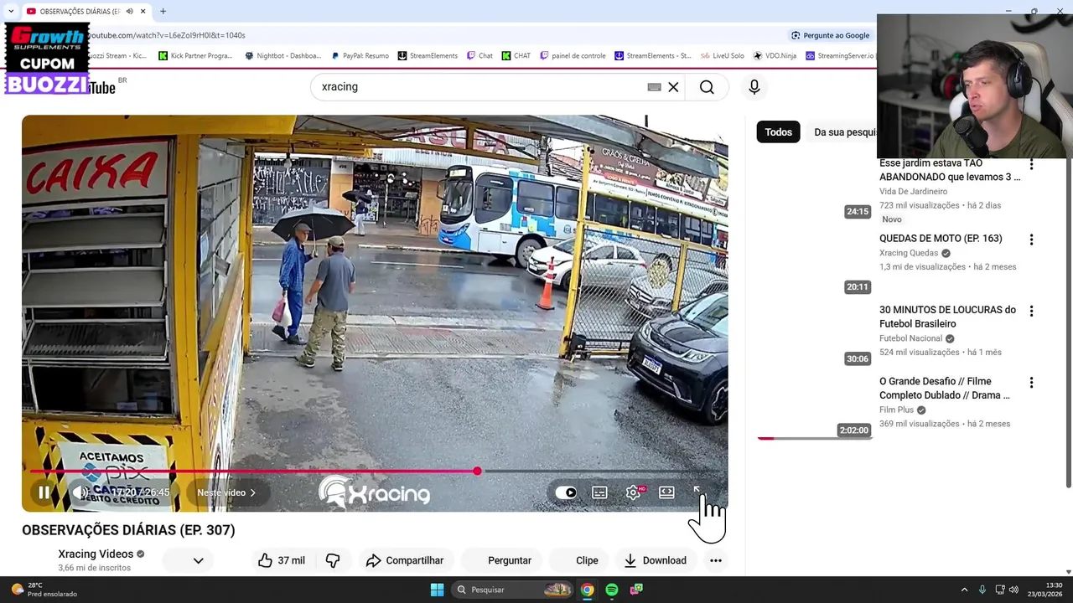This screenshot has height=603, width=1073.
Task: Click the Compartilhar share button
Action: [x=405, y=560]
